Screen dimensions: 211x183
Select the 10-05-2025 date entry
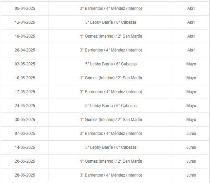tap(25, 78)
